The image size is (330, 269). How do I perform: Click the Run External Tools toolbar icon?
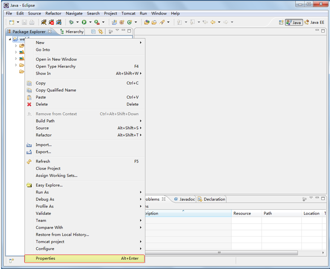click(x=97, y=22)
